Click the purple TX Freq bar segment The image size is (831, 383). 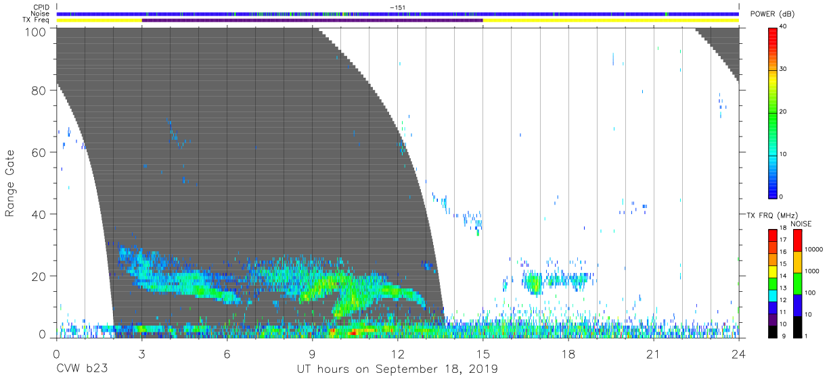312,20
